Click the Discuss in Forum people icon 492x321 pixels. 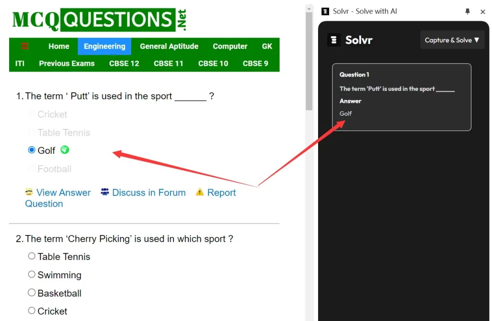click(x=105, y=192)
